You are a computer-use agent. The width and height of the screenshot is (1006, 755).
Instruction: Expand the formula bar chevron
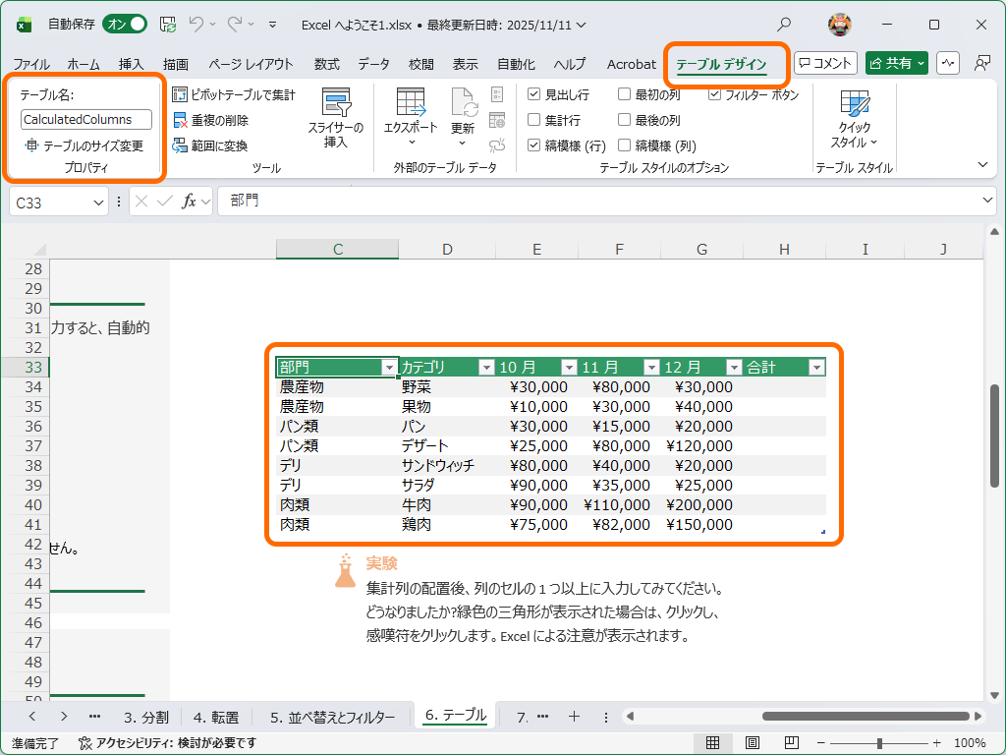click(x=987, y=201)
